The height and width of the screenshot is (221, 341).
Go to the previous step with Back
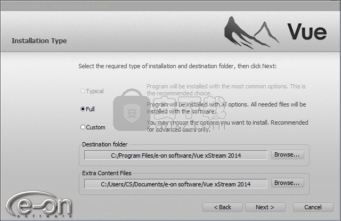pyautogui.click(x=223, y=207)
